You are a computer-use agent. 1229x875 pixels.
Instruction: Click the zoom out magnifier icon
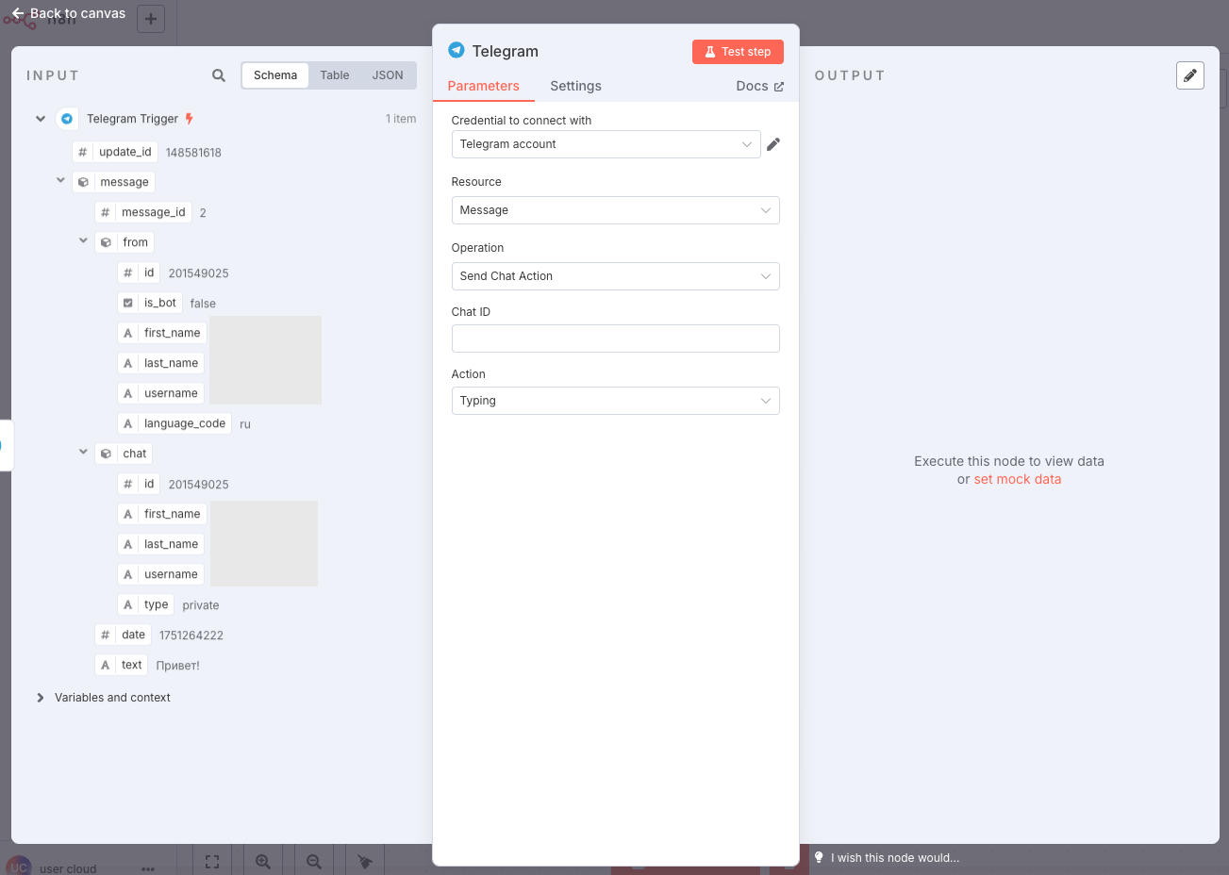pos(314,861)
